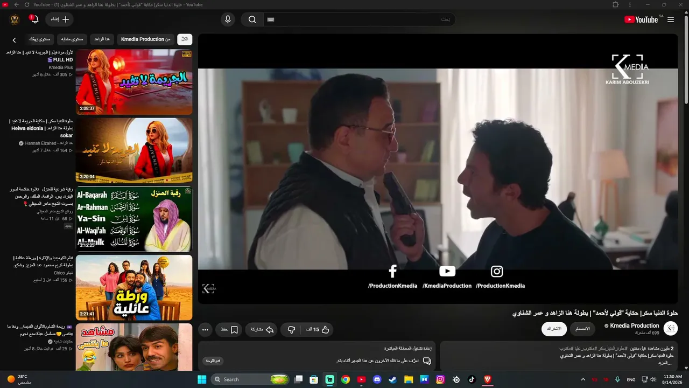Image resolution: width=689 pixels, height=388 pixels.
Task: Open the YouTube app on the taskbar
Action: tap(361, 379)
